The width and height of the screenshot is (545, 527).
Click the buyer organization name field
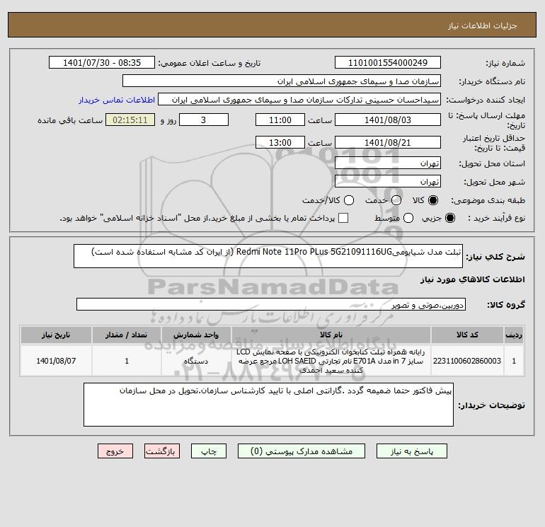pos(282,81)
